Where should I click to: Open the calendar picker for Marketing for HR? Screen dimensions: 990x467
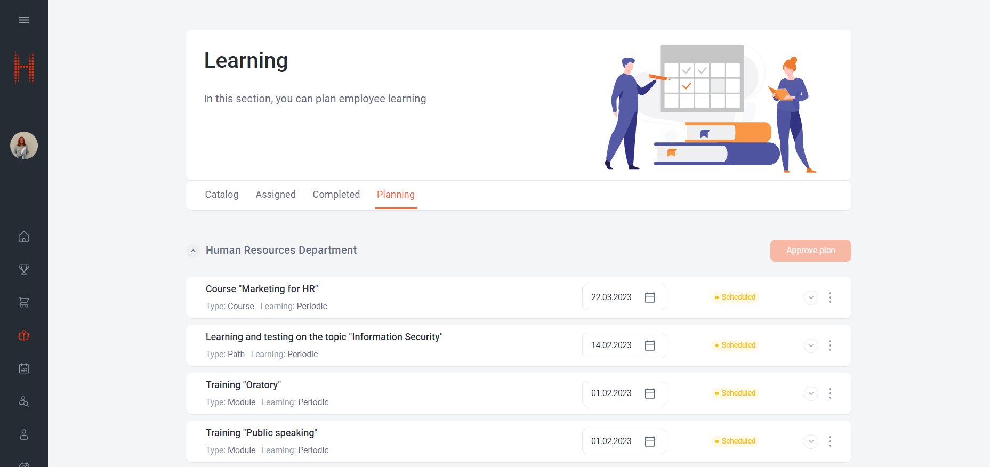click(x=649, y=297)
